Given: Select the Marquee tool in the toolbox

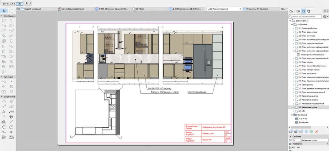Looking at the screenshot, I should pos(11,11).
